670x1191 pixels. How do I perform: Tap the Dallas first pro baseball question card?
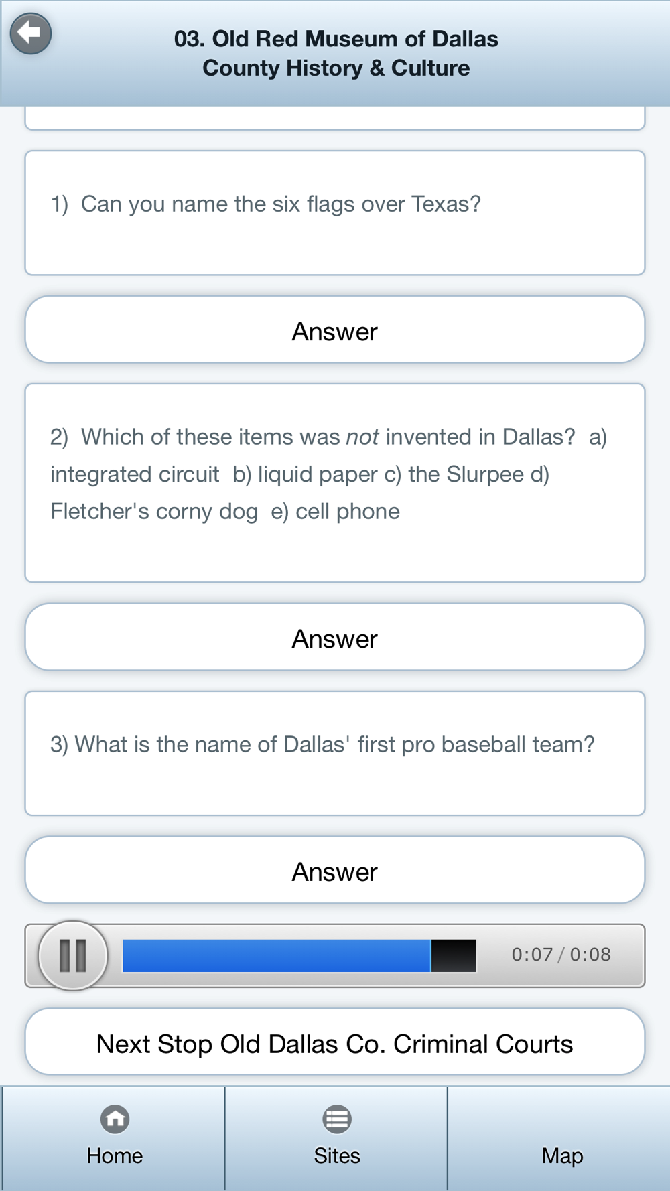[335, 754]
